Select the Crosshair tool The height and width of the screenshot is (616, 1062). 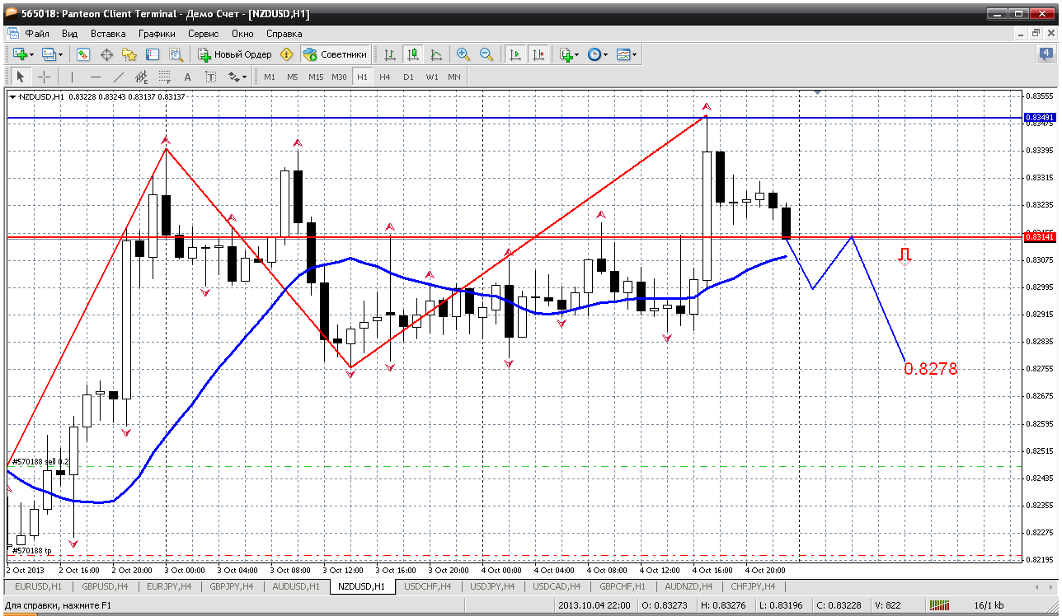[44, 77]
